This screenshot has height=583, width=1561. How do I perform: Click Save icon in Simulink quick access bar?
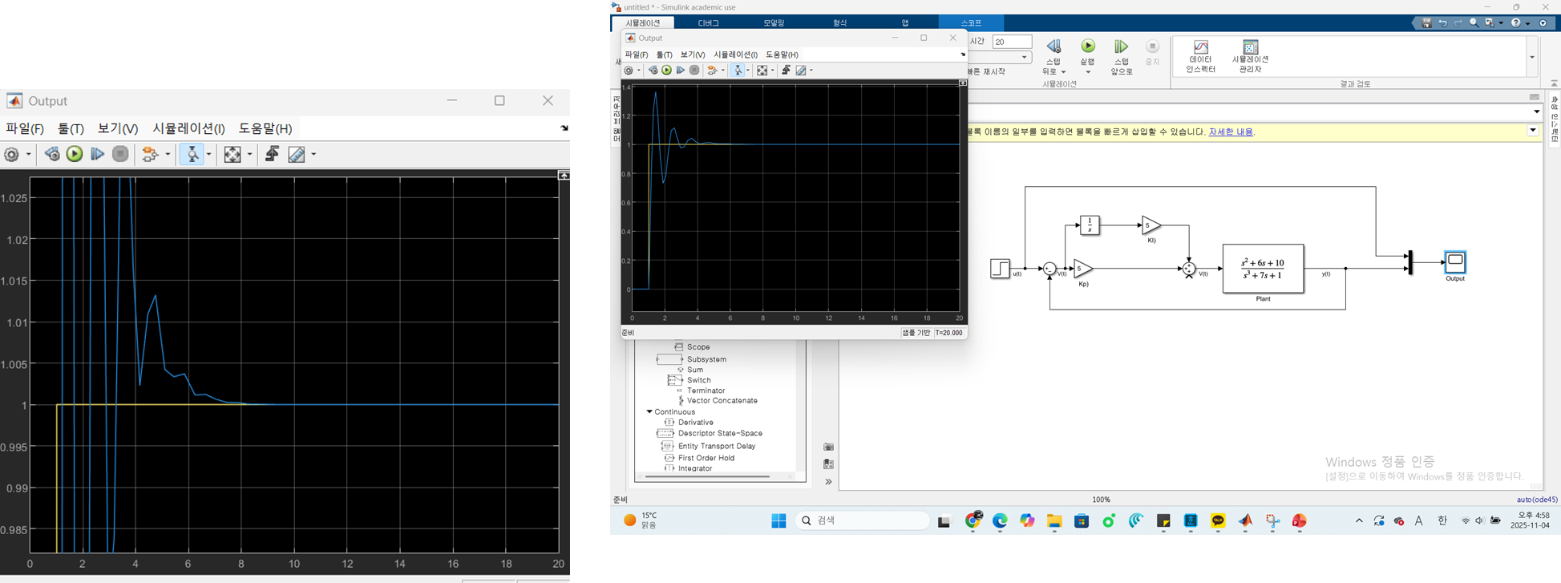click(1426, 23)
